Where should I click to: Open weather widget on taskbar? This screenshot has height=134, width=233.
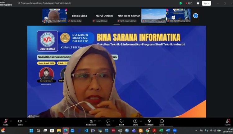[x=3, y=131]
